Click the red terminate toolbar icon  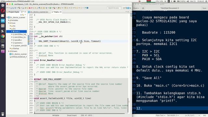[x=30, y=8]
